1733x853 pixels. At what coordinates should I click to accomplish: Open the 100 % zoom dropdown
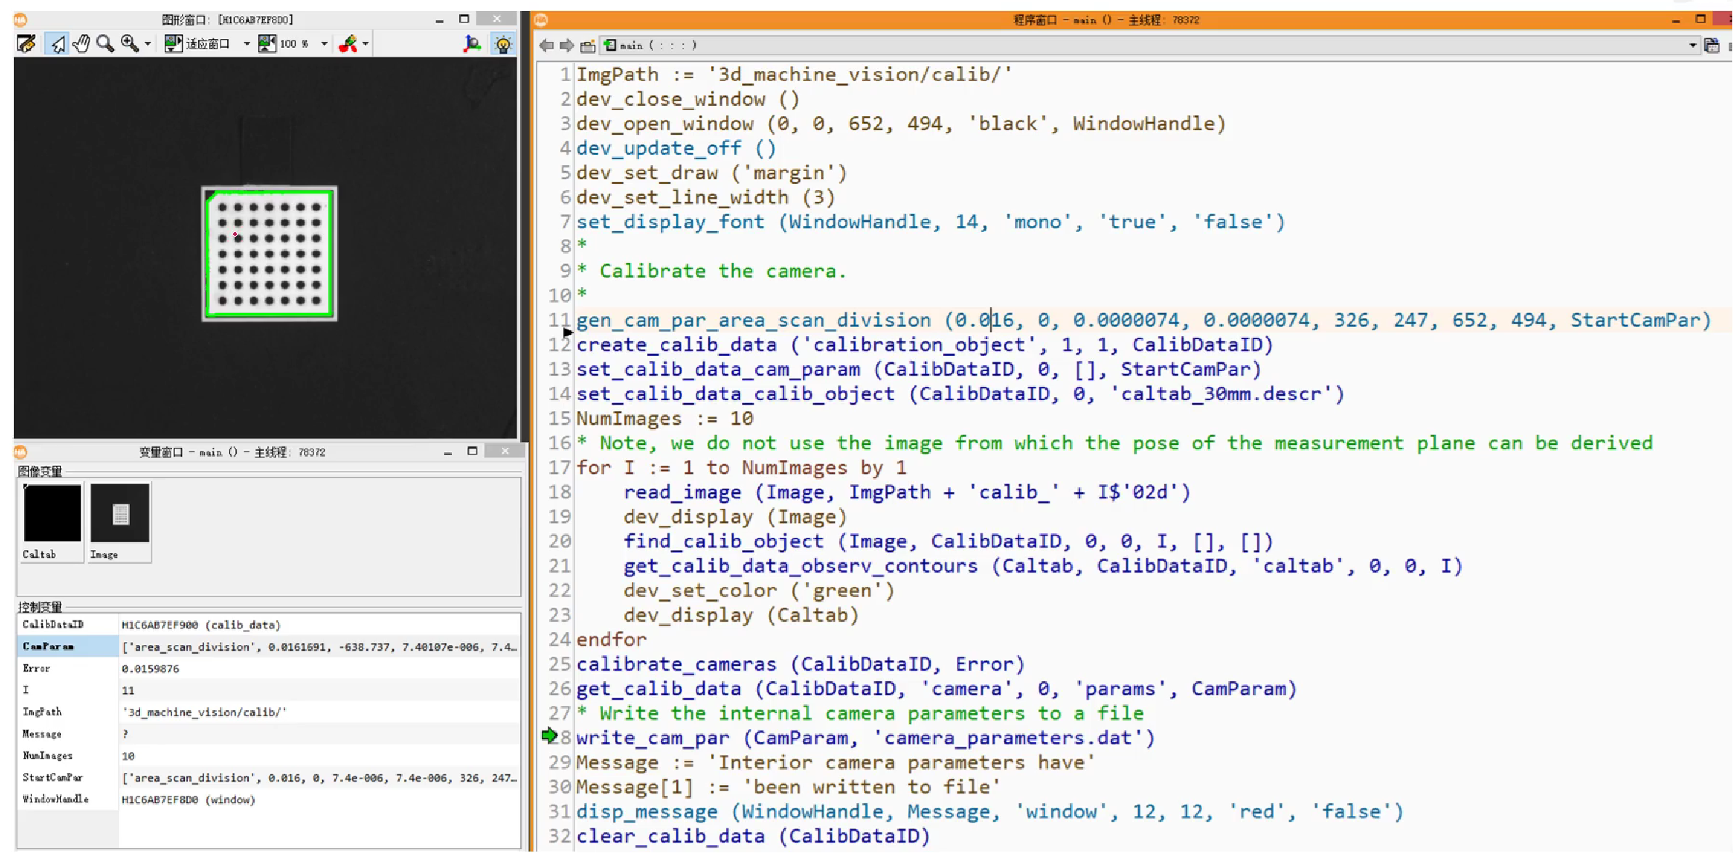[324, 44]
